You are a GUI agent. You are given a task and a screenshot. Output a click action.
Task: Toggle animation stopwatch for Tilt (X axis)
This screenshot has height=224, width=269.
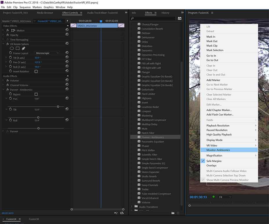point(10,57)
